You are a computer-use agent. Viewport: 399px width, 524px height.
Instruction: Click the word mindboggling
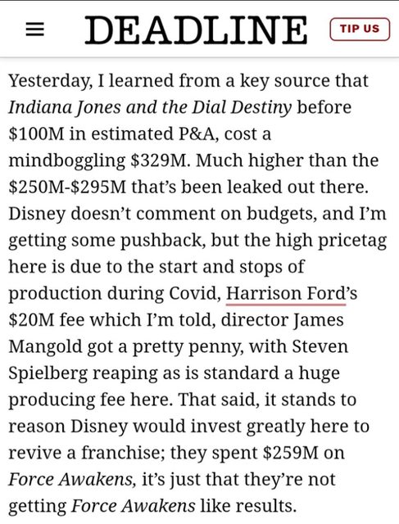pyautogui.click(x=67, y=161)
